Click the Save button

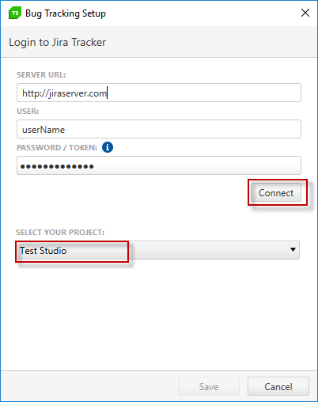point(209,386)
